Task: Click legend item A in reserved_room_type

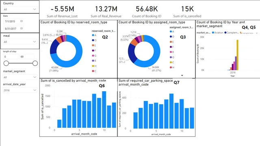Action: coord(94,35)
